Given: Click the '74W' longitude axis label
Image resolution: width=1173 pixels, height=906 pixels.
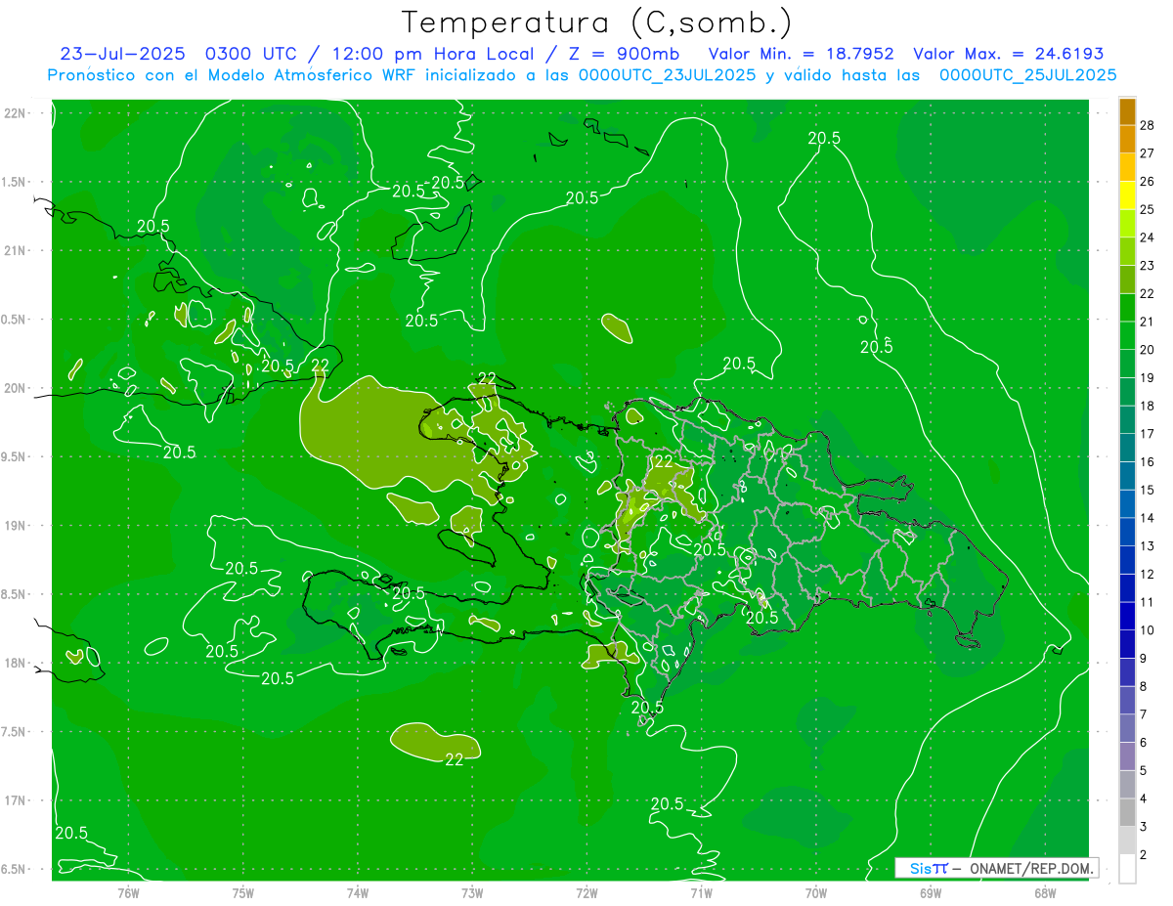Looking at the screenshot, I should [358, 892].
